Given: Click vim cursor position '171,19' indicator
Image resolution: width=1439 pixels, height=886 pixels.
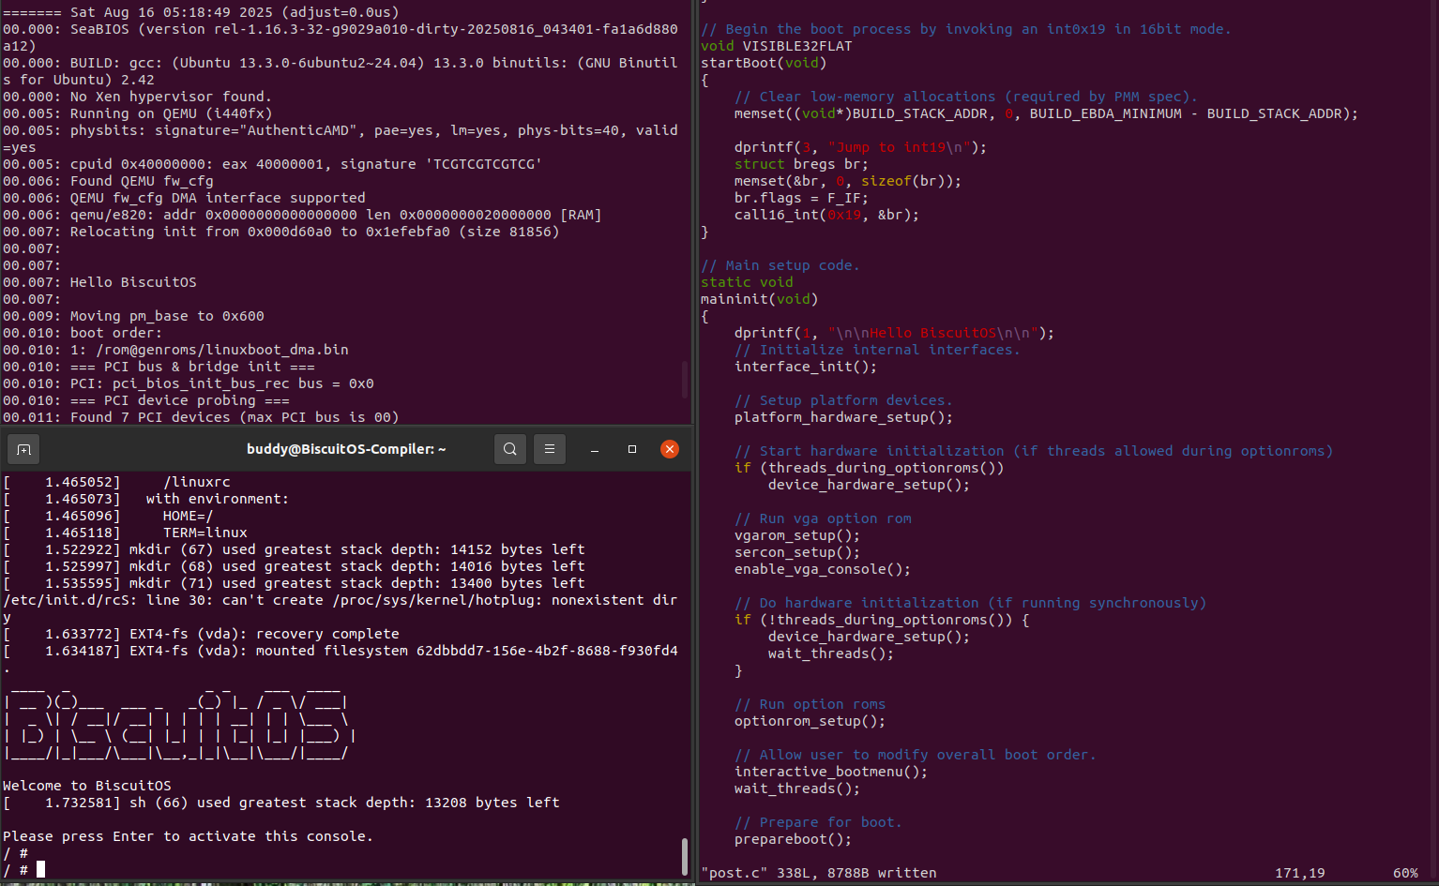Looking at the screenshot, I should [x=1300, y=873].
